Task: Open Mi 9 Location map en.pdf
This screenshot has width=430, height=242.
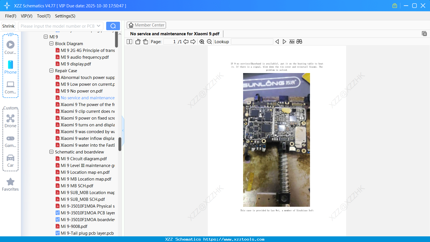Action: [x=85, y=172]
